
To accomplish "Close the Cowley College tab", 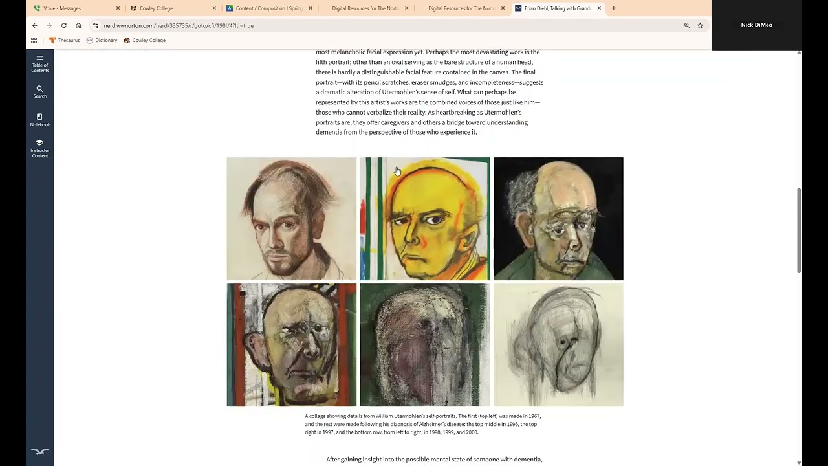I will click(214, 8).
